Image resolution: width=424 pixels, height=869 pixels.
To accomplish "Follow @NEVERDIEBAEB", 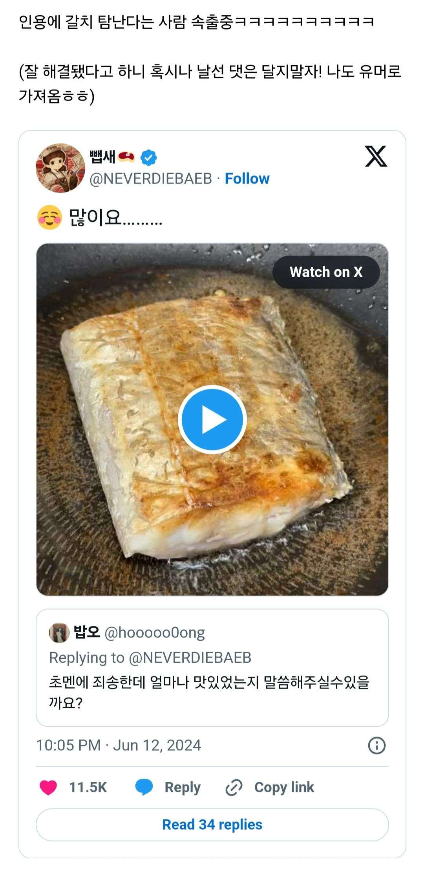I will click(247, 179).
